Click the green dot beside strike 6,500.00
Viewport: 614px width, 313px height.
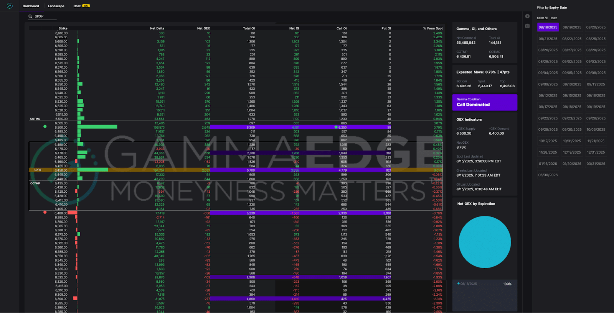[45, 126]
